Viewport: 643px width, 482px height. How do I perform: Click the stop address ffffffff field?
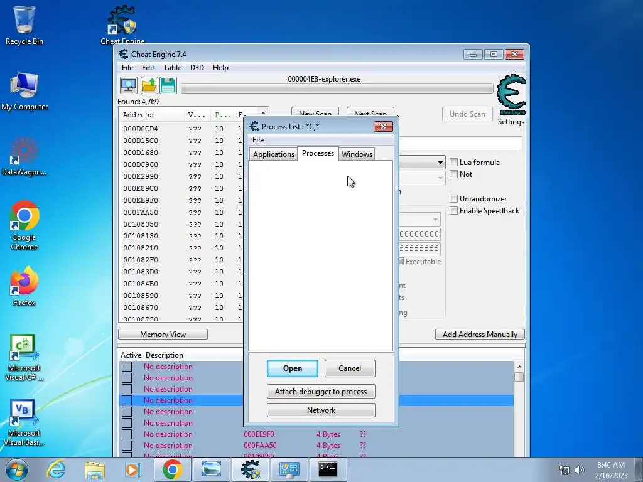[x=419, y=249]
